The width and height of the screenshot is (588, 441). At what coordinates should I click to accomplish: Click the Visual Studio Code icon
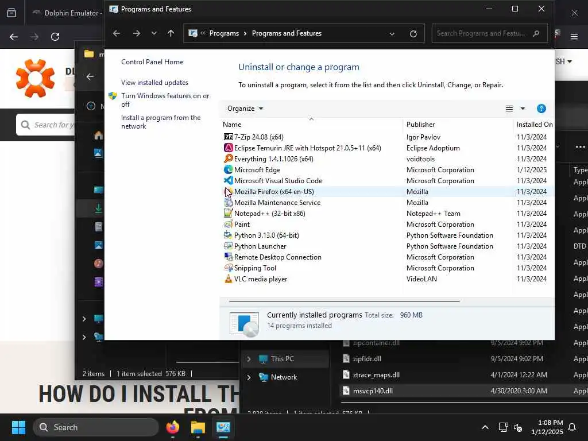tap(228, 180)
